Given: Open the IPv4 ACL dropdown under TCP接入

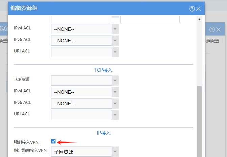Looking at the screenshot, I should tap(115, 92).
